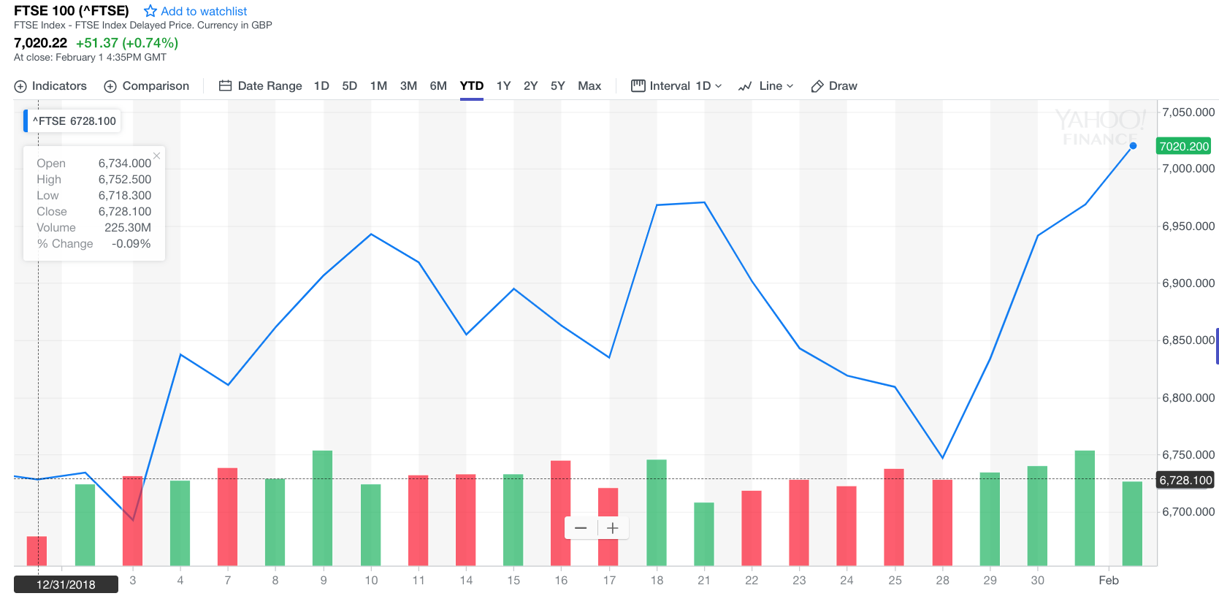Click the Comparison button label
The width and height of the screenshot is (1219, 596).
156,86
